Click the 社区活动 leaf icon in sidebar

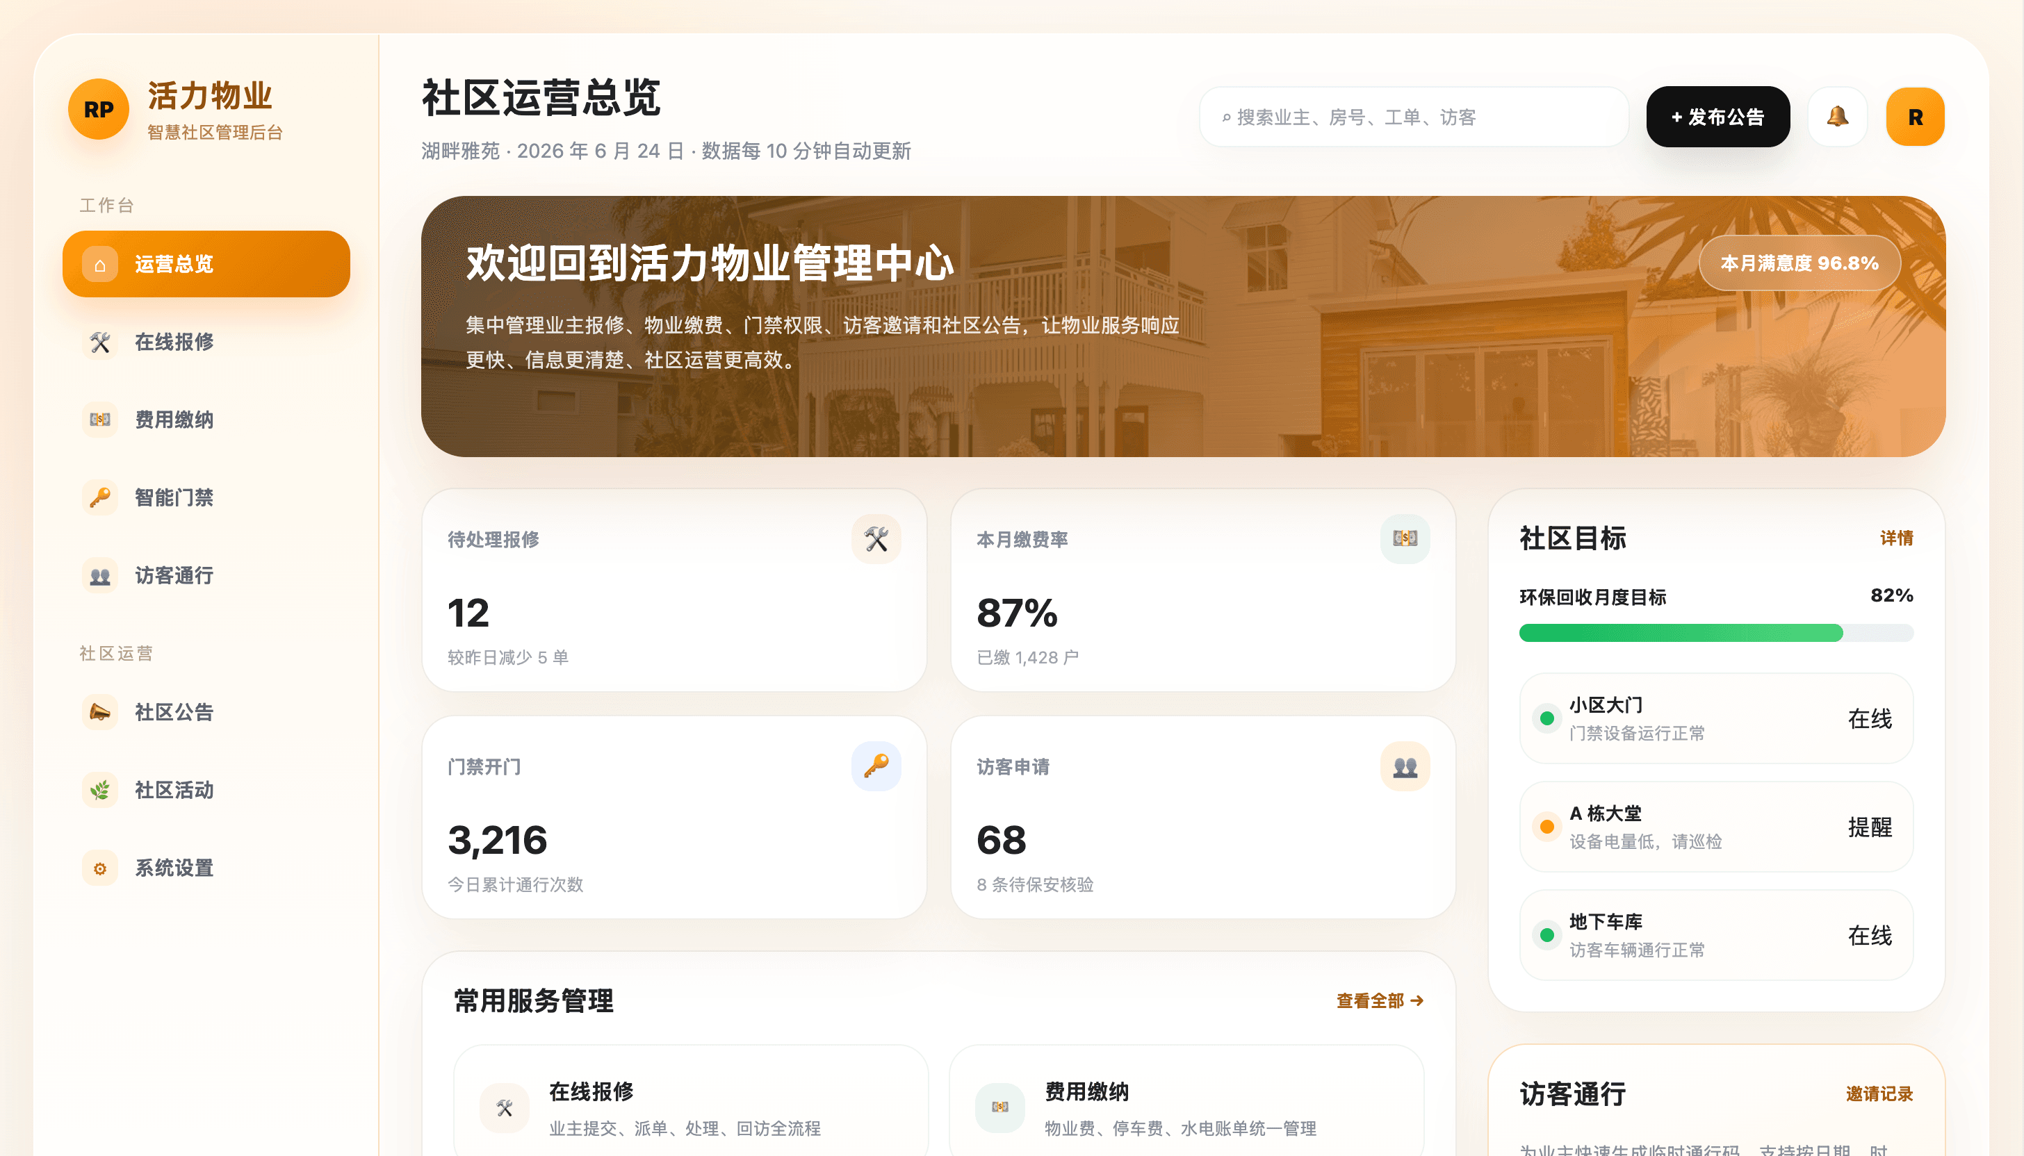point(100,790)
